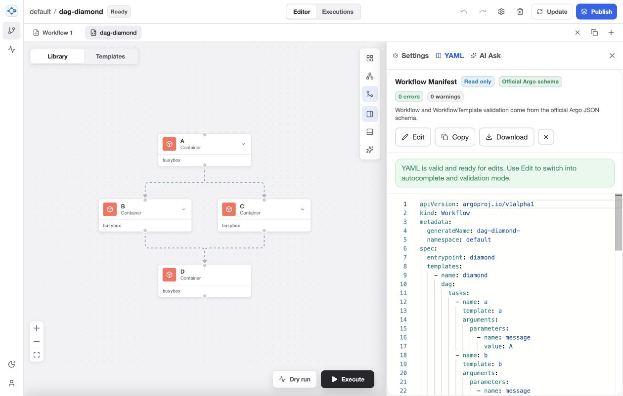This screenshot has width=623, height=396.
Task: Dismiss the manifest toolbar with X button
Action: click(x=546, y=137)
